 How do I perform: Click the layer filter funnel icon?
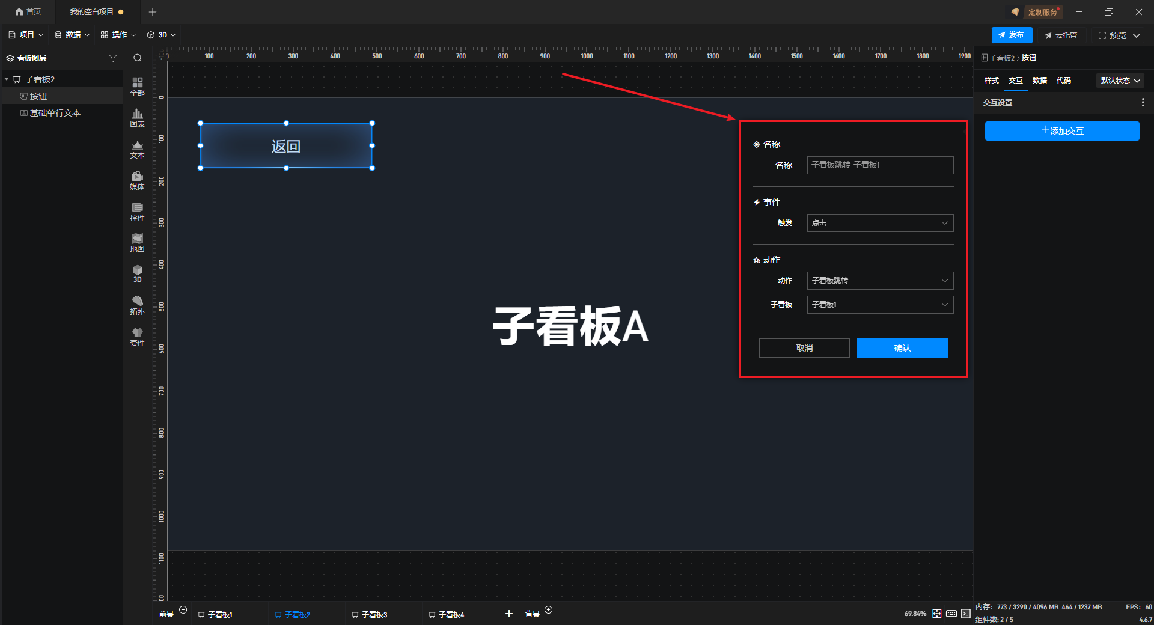112,58
